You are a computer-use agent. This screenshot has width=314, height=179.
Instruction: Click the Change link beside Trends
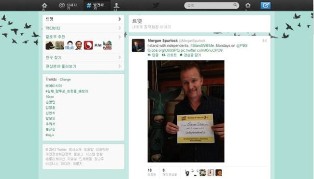click(65, 80)
